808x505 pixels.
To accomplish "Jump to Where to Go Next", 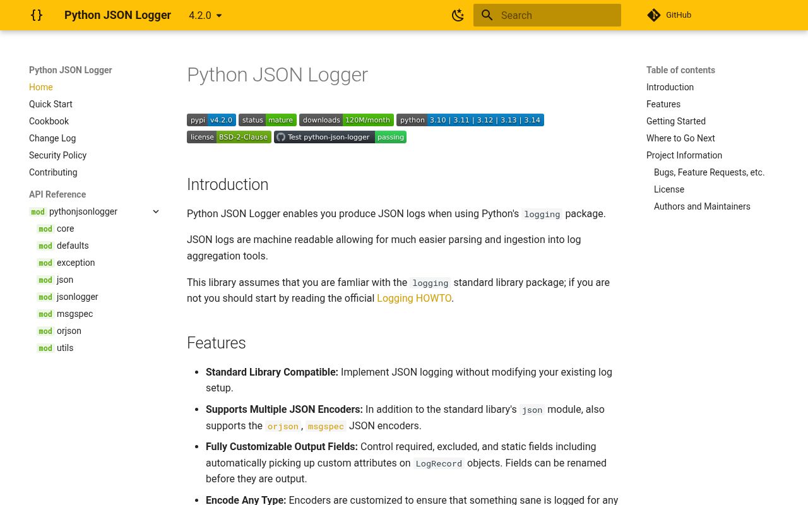I will (680, 138).
